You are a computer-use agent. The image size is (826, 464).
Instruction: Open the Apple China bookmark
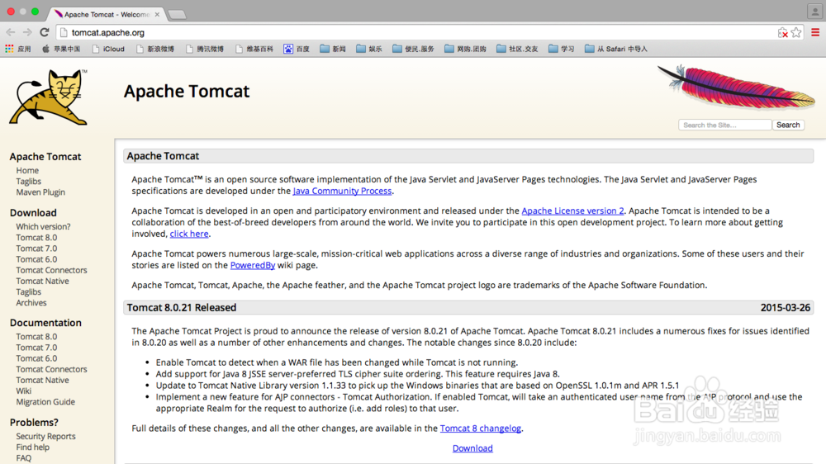[x=61, y=49]
